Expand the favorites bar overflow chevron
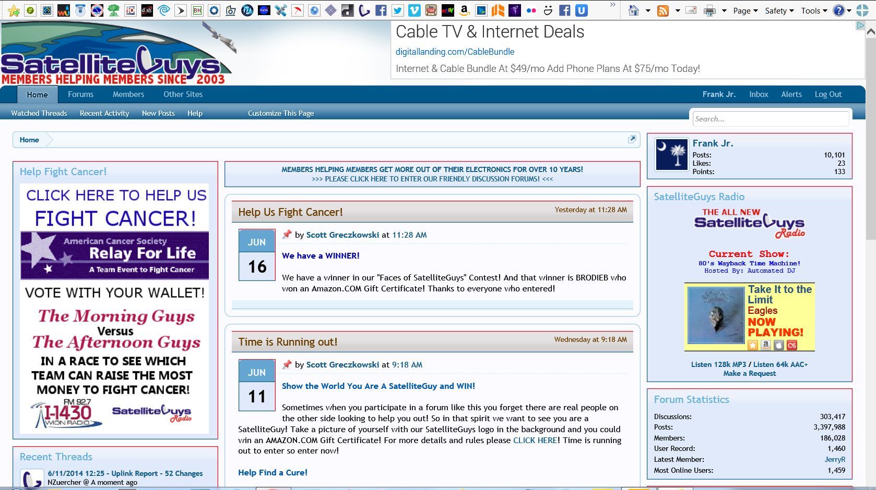 613,5
